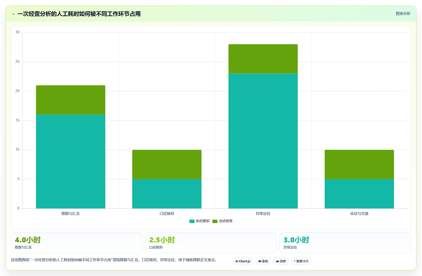Toggle the 改进效果 legend entry
Image resolution: width=422 pixels, height=276 pixels.
pos(222,221)
